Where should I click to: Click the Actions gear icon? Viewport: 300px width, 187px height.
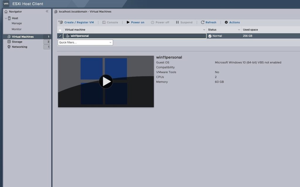(x=226, y=22)
